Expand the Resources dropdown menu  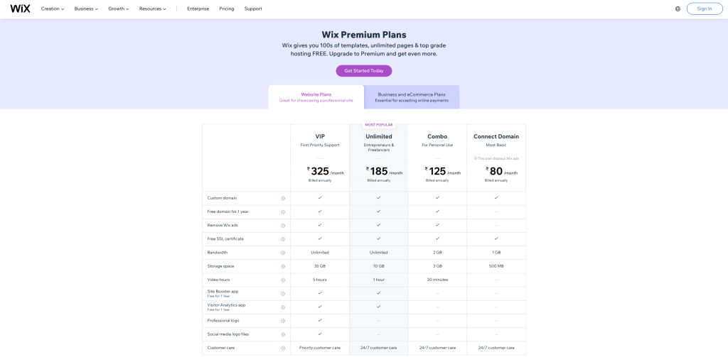point(153,9)
